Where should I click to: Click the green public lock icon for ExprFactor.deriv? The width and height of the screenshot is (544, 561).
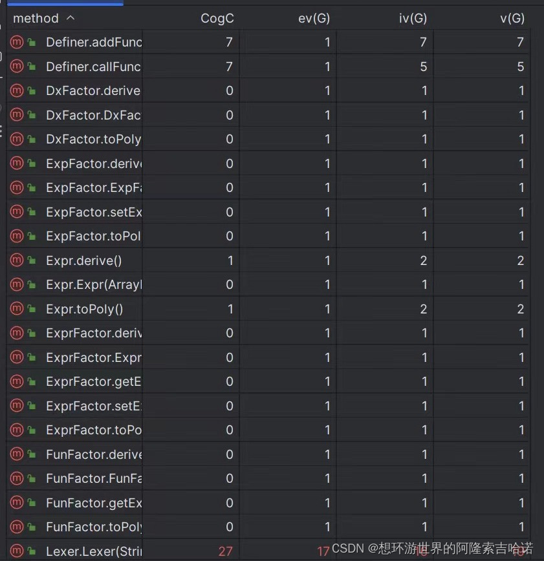tap(32, 333)
